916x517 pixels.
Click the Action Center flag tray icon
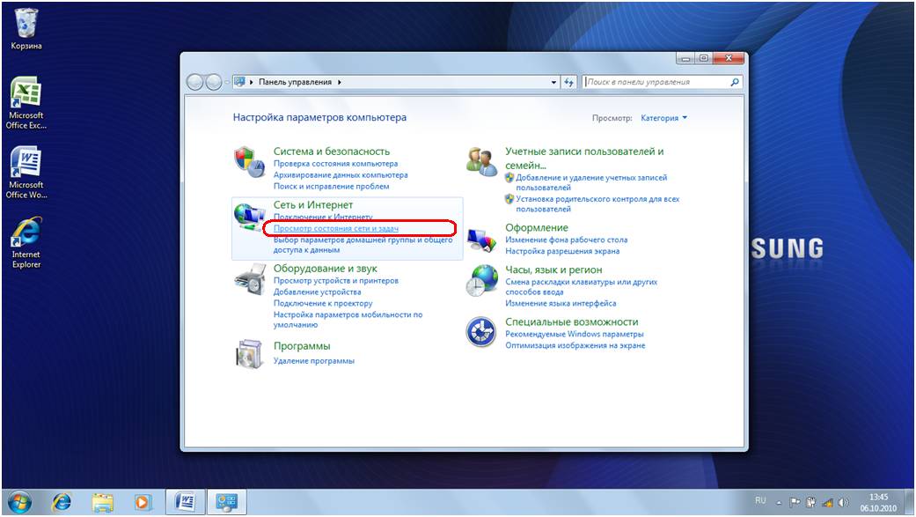click(795, 502)
